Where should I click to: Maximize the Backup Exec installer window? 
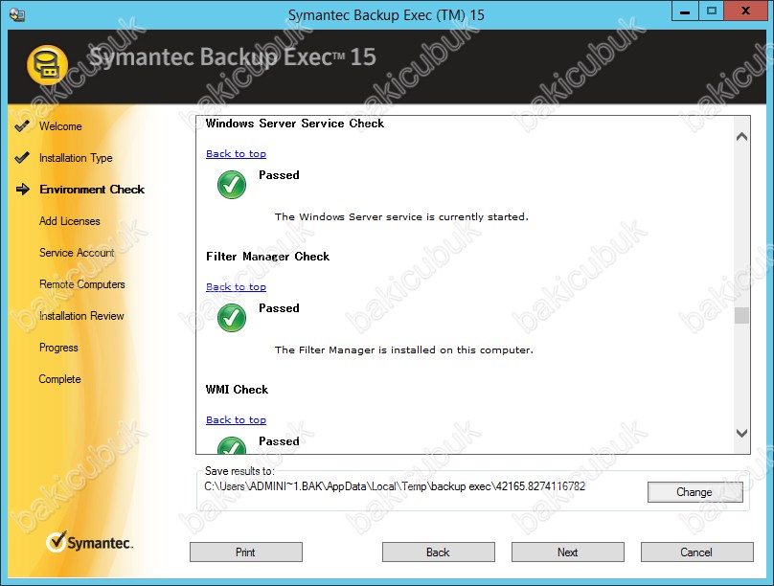(x=712, y=11)
